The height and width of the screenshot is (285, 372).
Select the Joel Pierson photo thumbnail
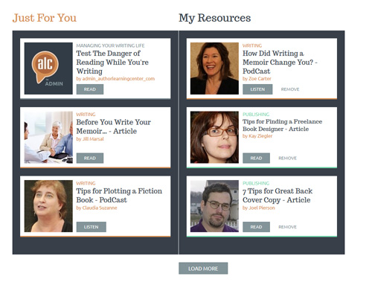click(x=214, y=206)
